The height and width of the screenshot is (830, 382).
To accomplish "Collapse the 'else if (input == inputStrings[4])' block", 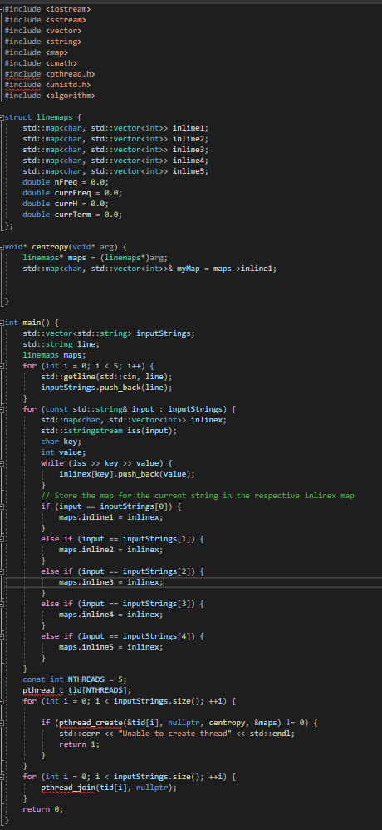I will 2,635.
